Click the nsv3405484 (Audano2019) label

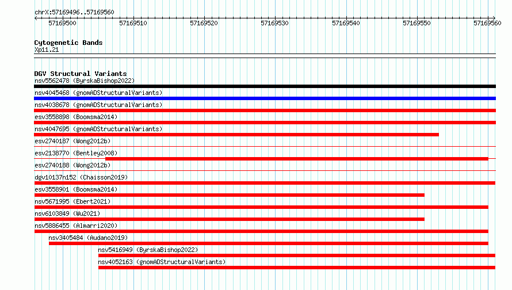point(88,238)
